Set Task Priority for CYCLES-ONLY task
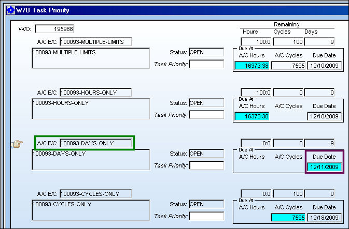 [206, 216]
